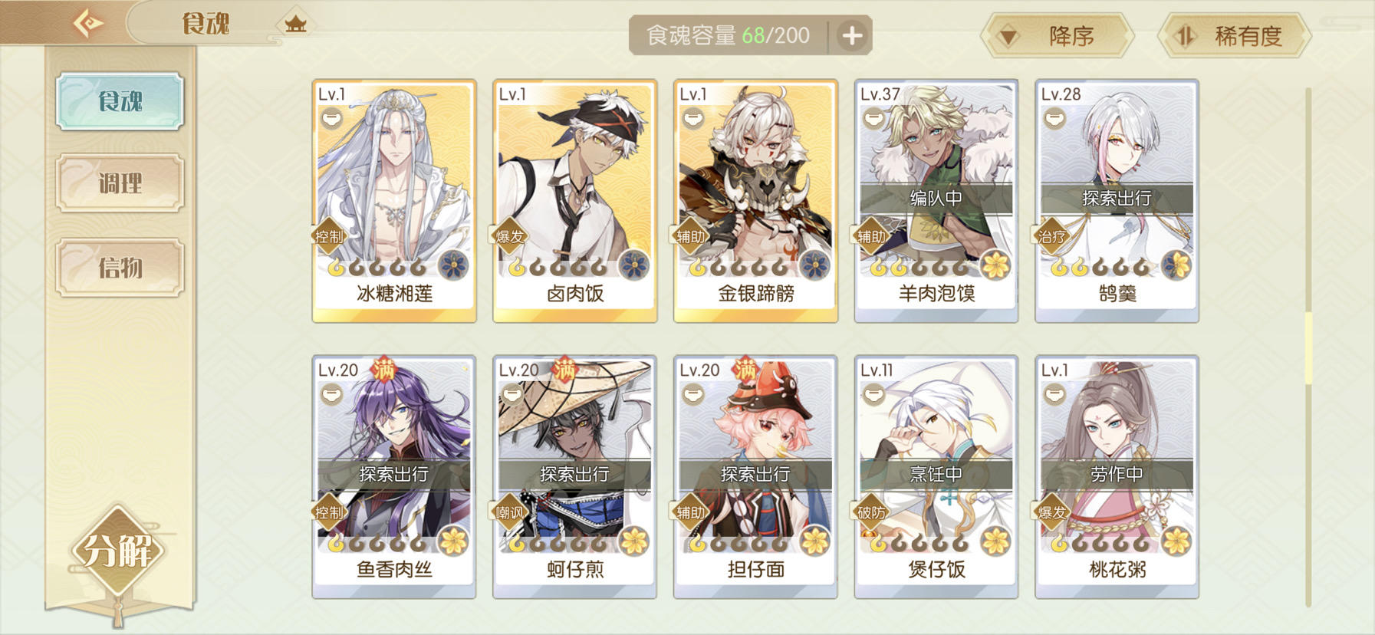Click the 辅助 role tag on 金银蹄髈
Viewport: 1375px width, 635px height.
[691, 236]
